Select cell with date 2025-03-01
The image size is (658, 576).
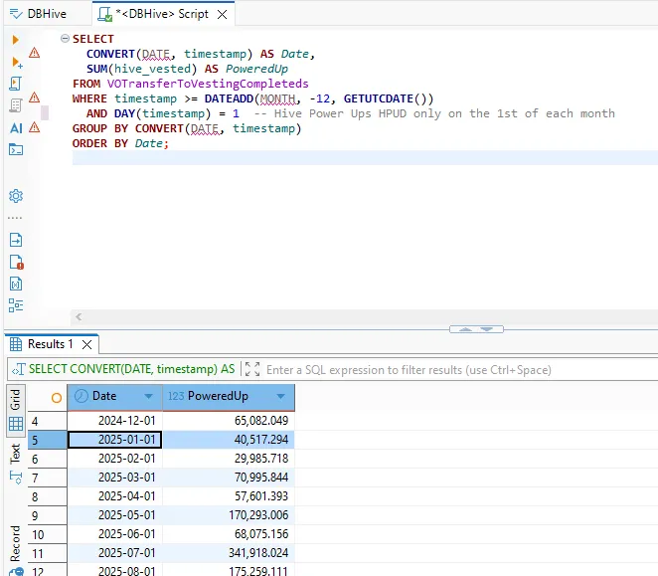[115, 478]
